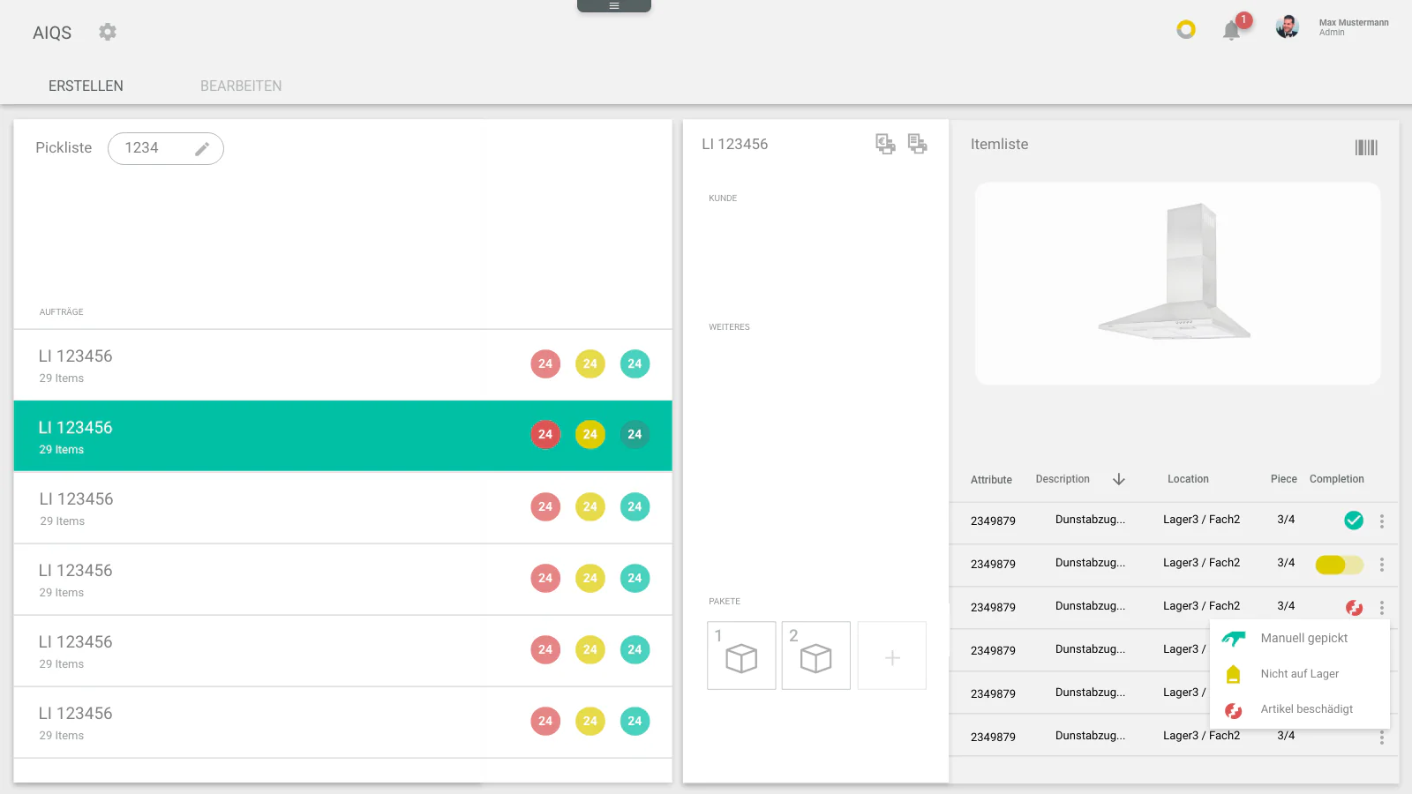Screen dimensions: 1412x794
Task: Click the green checkmark completion icon
Action: click(1354, 521)
